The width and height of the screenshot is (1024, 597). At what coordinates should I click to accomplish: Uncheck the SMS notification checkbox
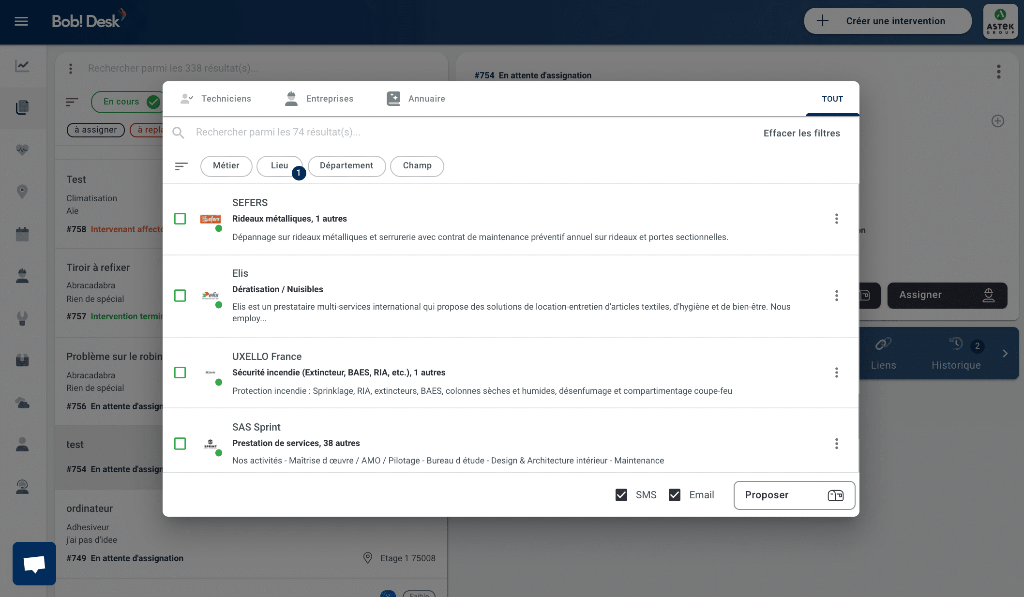point(621,495)
